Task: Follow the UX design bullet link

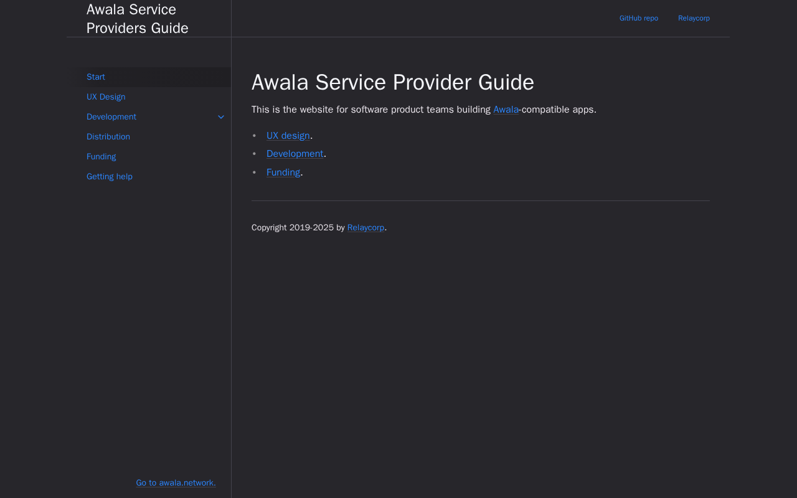Action: 288,136
